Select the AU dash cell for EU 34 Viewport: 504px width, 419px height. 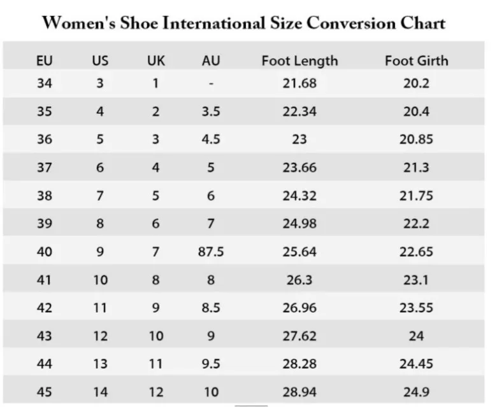point(211,83)
